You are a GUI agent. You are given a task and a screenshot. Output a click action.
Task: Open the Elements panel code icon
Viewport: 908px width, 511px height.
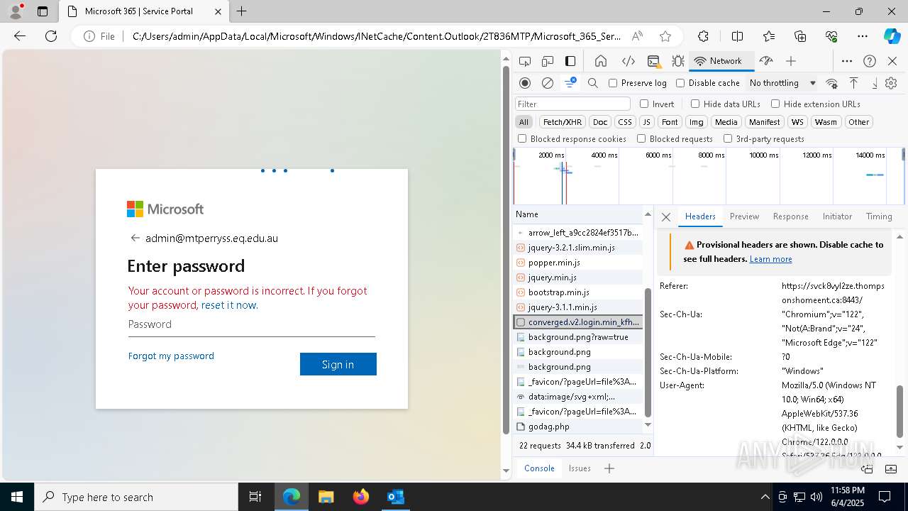point(628,61)
